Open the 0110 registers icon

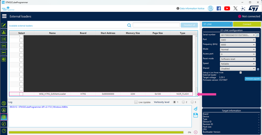coord(4,103)
